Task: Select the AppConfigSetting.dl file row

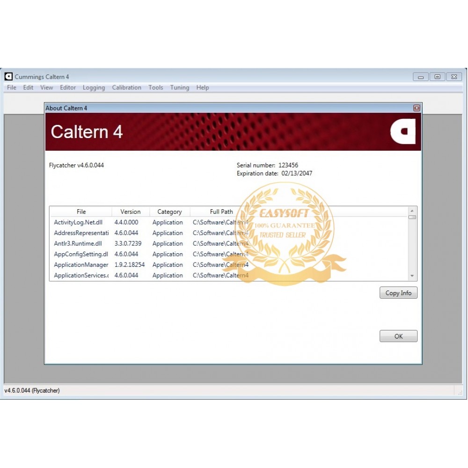Action: [x=229, y=254]
